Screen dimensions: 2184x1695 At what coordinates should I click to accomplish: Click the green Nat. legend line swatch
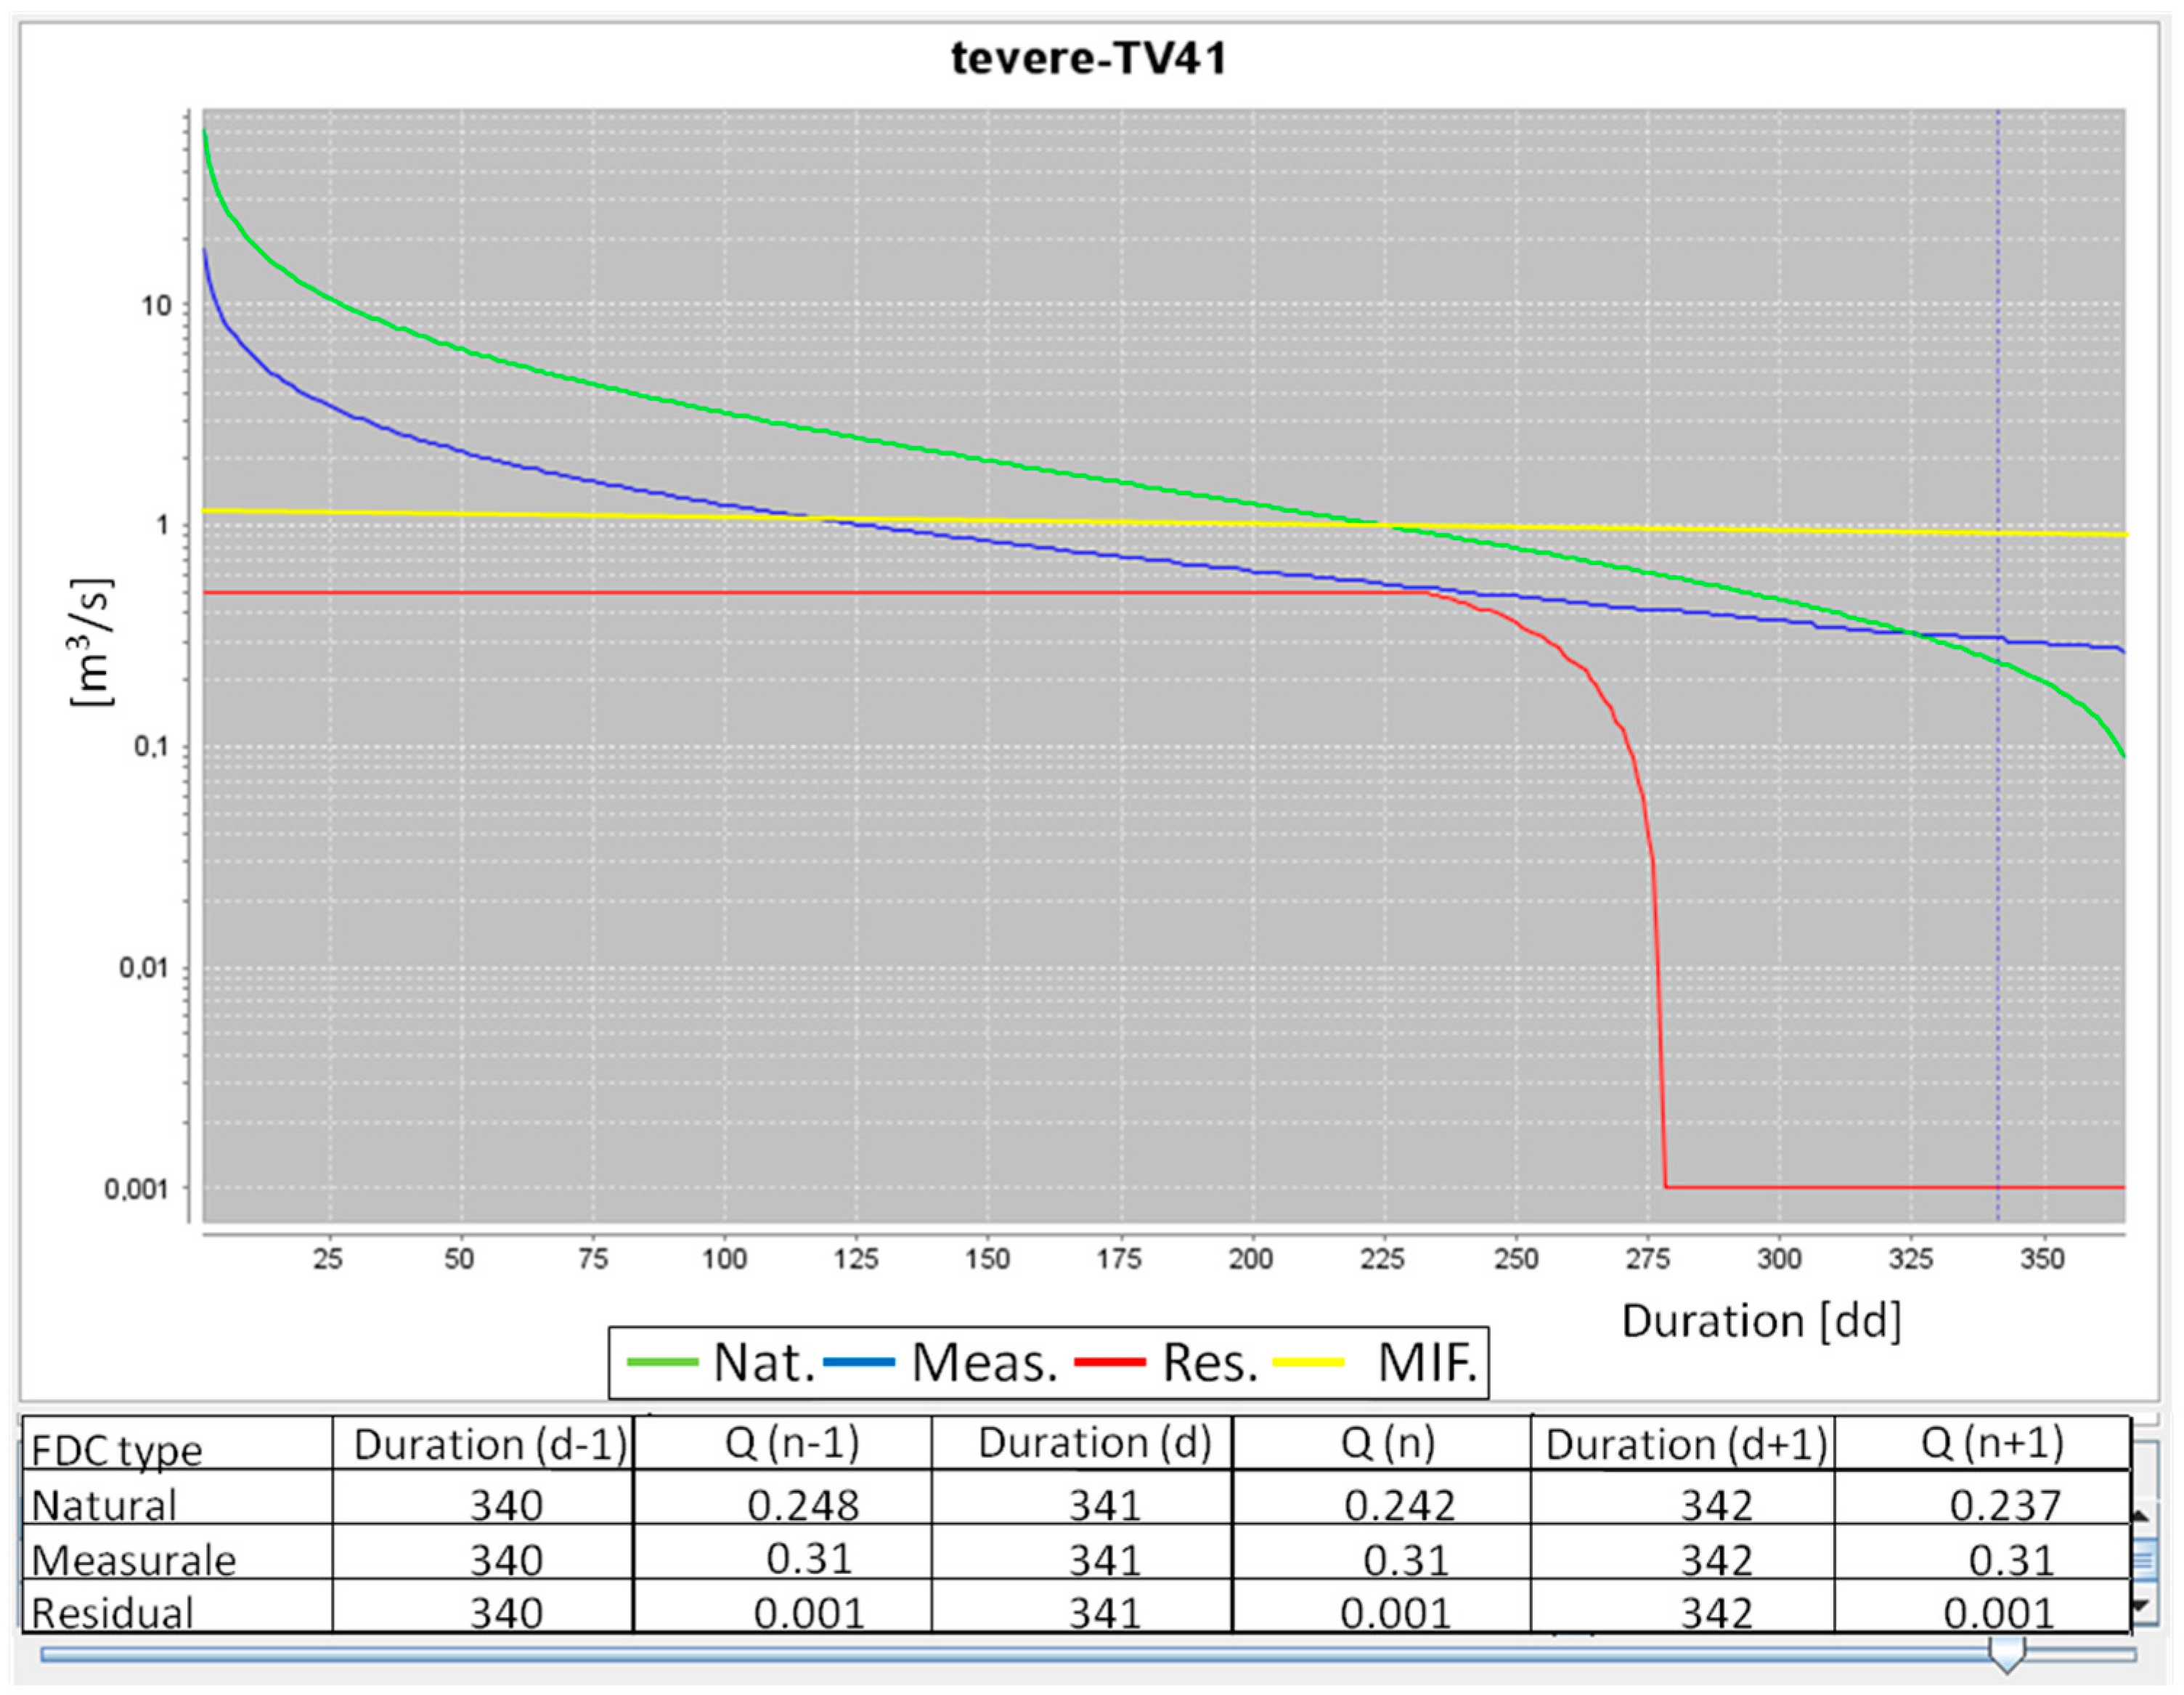tap(662, 1362)
